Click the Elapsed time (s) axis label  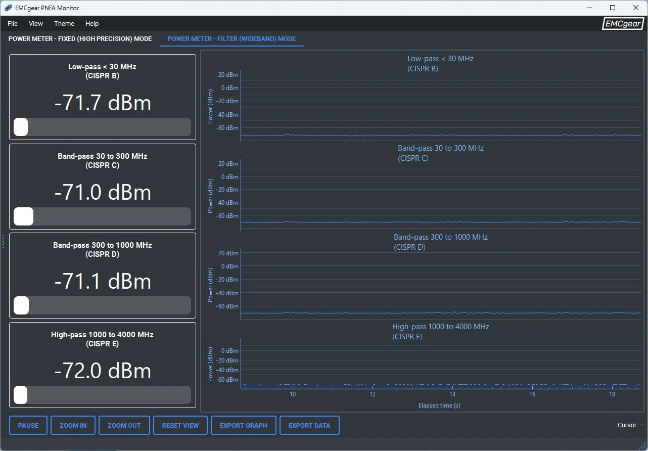tap(439, 405)
